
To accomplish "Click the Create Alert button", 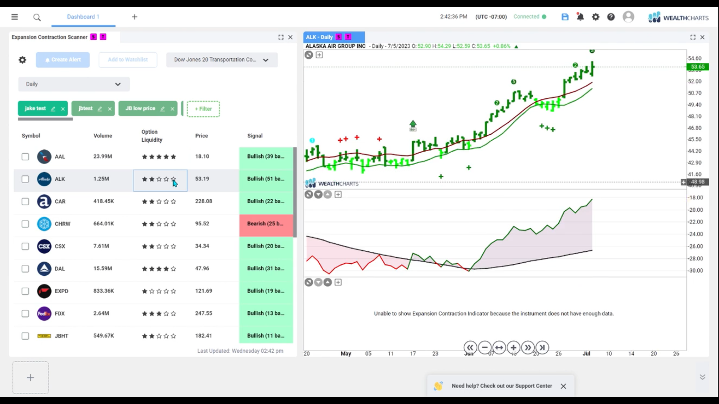I will point(63,60).
